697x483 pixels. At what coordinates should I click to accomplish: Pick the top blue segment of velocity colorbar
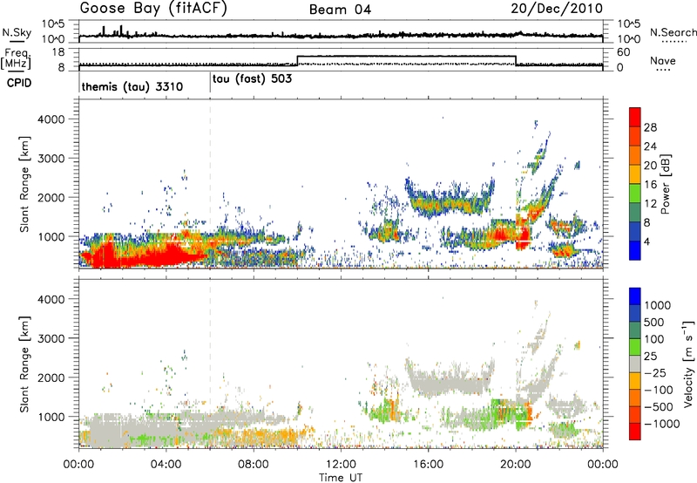point(635,296)
